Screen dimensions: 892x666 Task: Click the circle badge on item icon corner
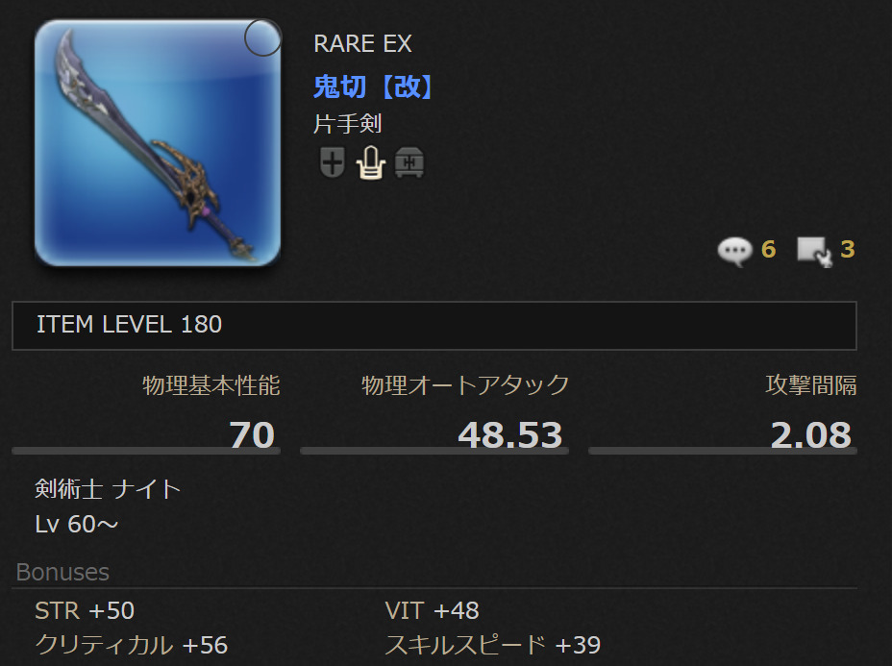tap(262, 38)
